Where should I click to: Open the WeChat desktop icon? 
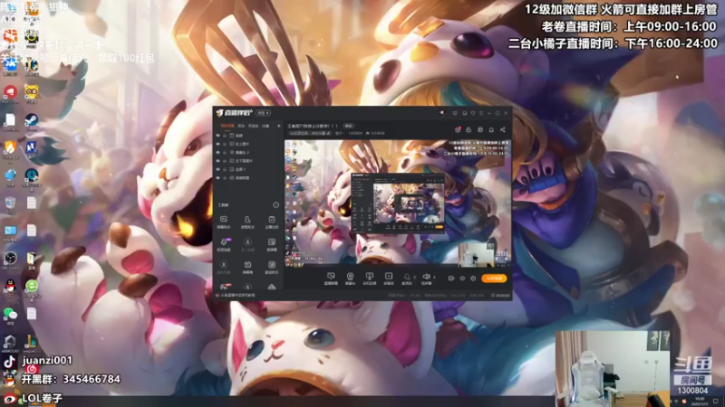10,315
